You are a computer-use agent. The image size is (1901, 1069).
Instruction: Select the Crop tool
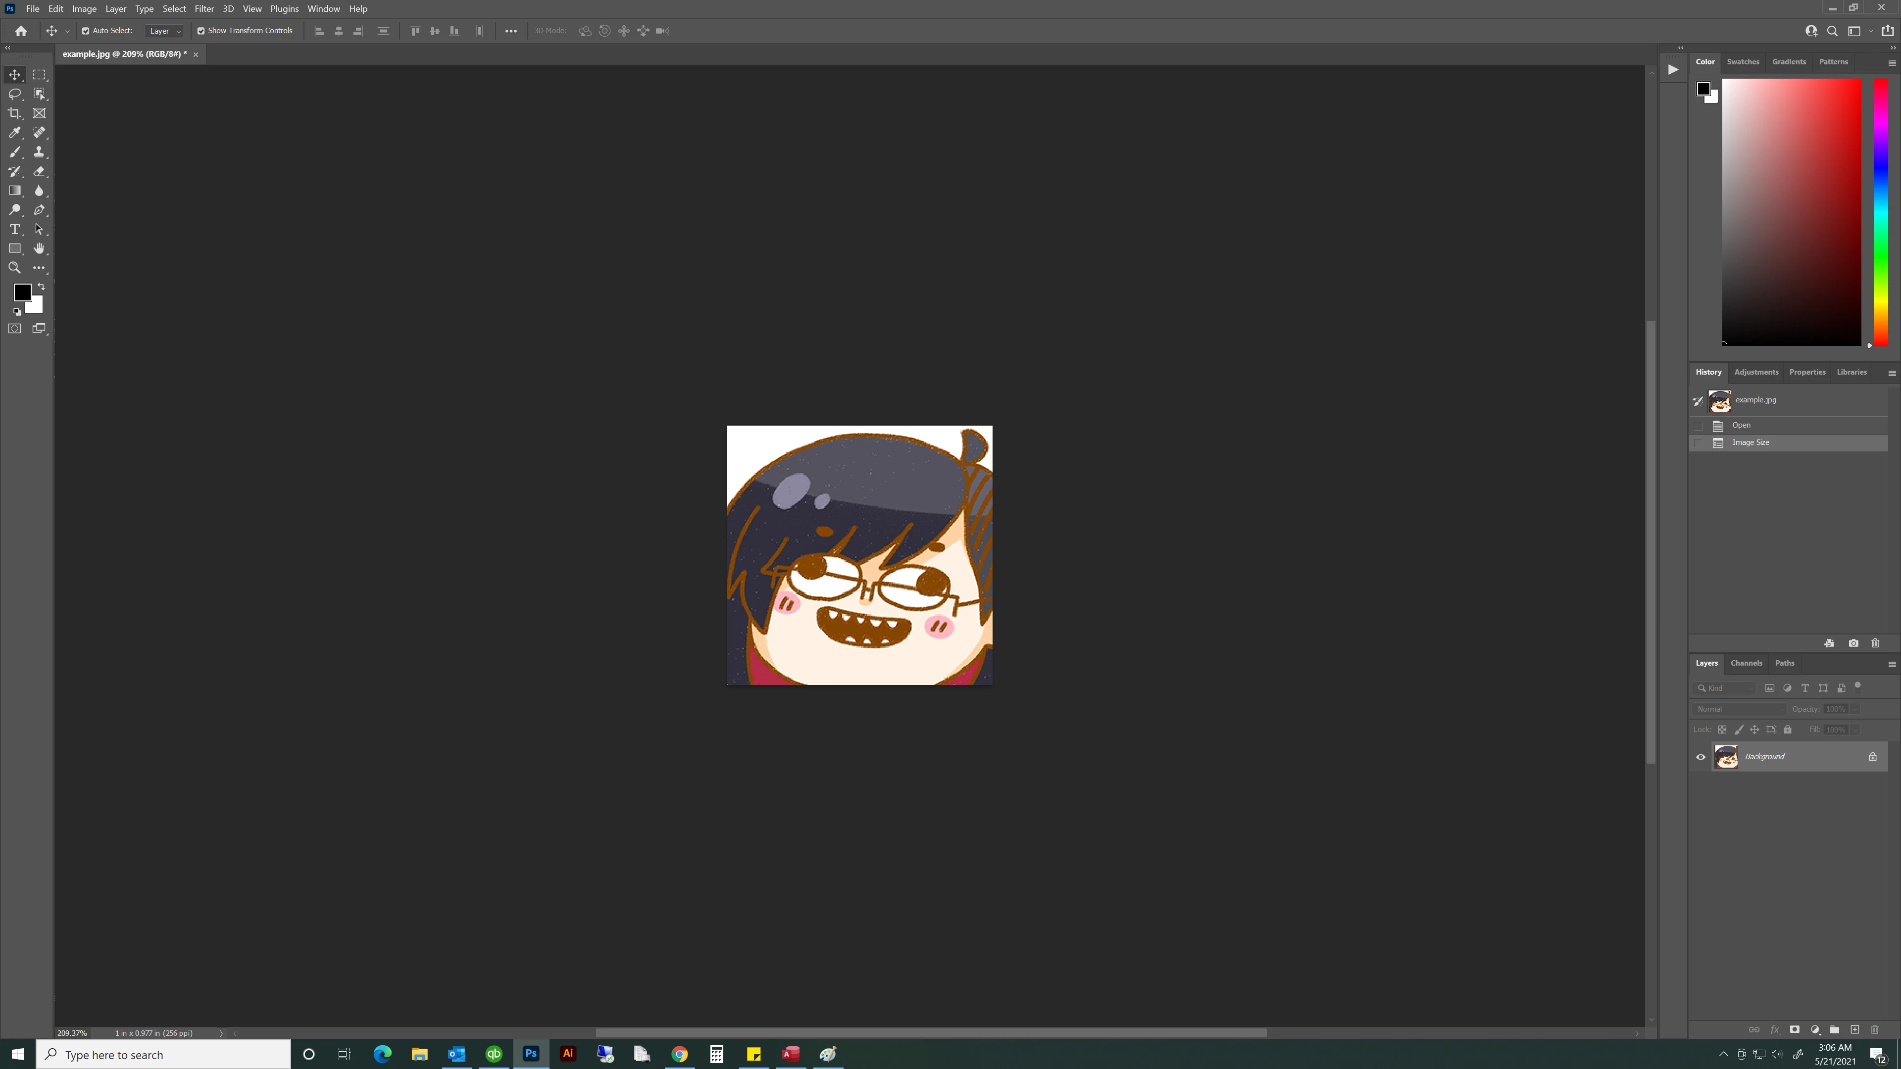click(x=14, y=113)
